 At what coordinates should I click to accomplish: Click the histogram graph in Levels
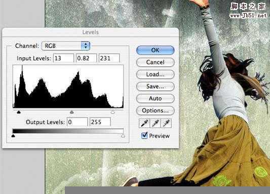(x=68, y=87)
